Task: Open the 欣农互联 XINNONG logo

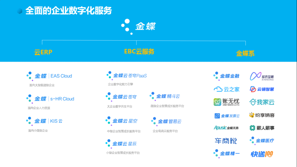Action: (262, 76)
